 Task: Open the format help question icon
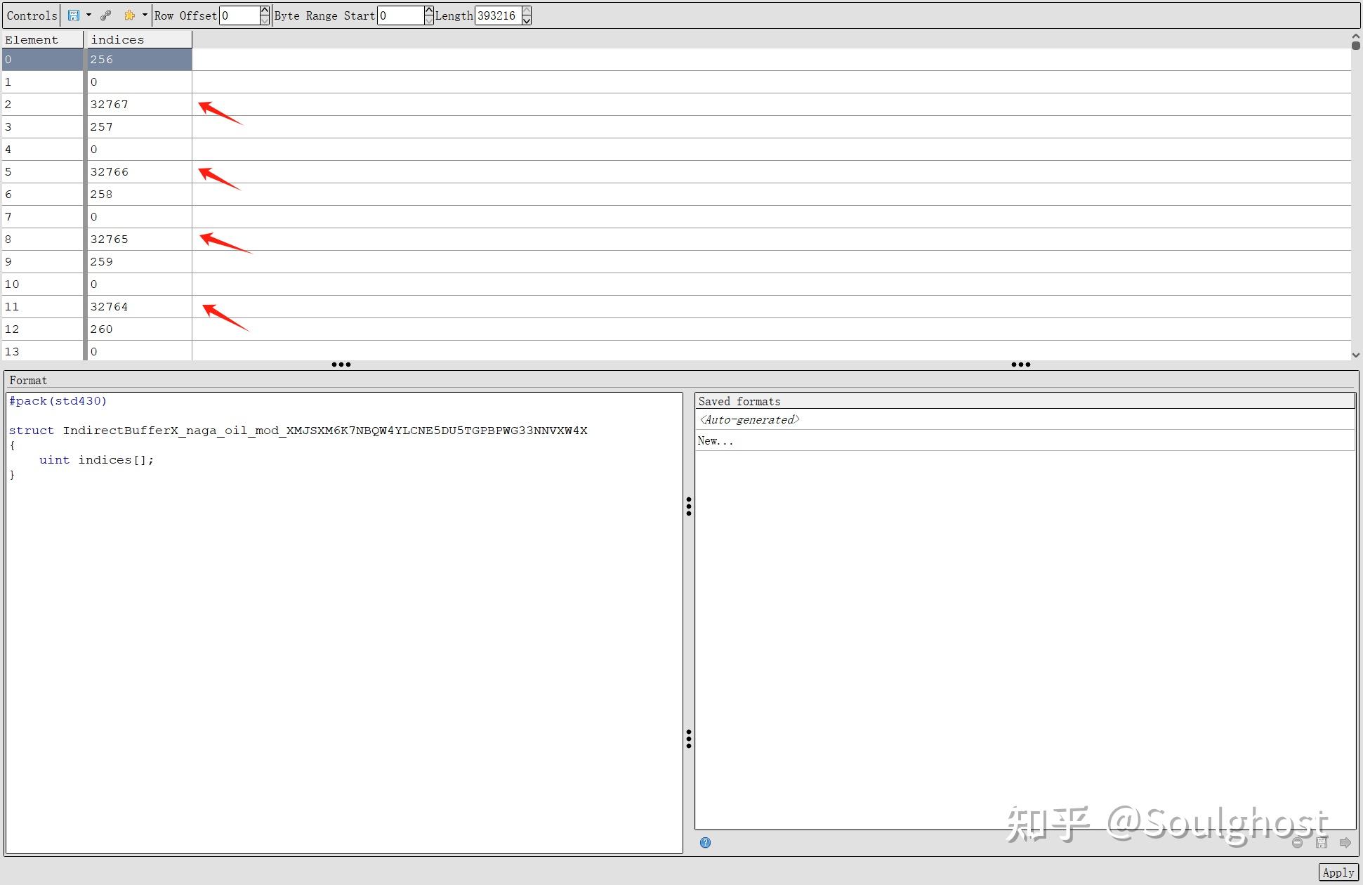tap(705, 843)
